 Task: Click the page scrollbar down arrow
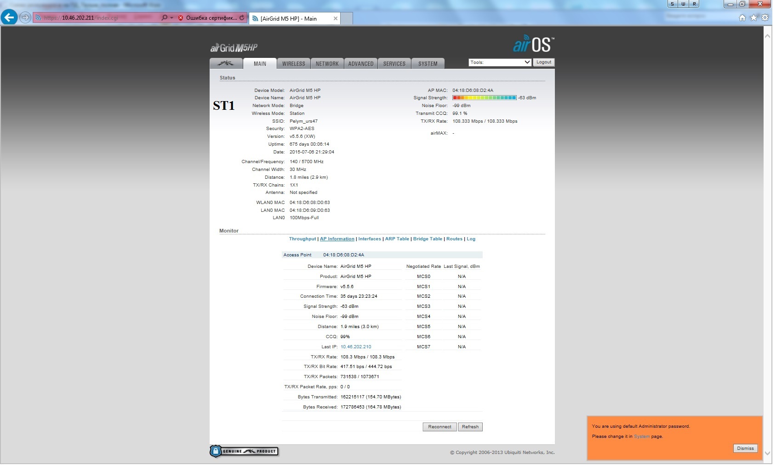click(768, 453)
